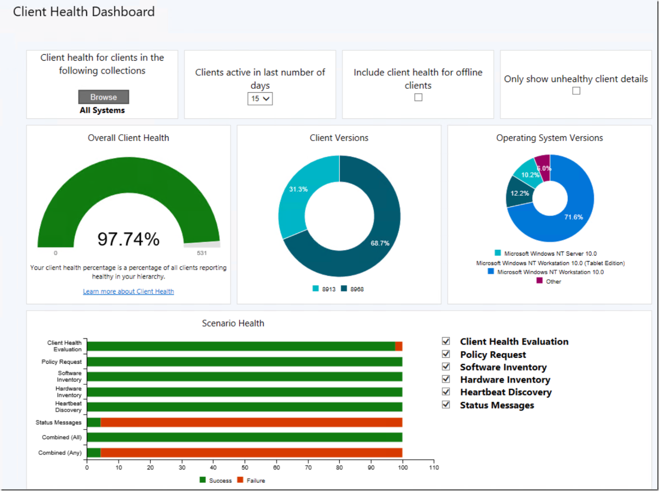
Task: Uncheck the Client Health Evaluation scenario checkbox
Action: 446,341
